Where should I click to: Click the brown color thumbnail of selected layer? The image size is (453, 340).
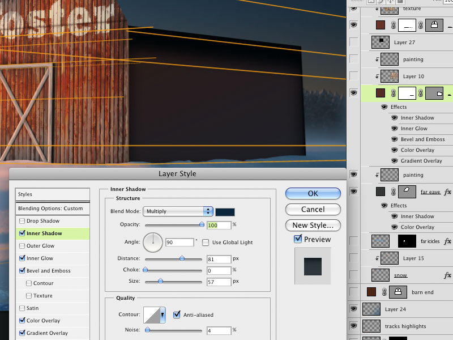tap(381, 93)
